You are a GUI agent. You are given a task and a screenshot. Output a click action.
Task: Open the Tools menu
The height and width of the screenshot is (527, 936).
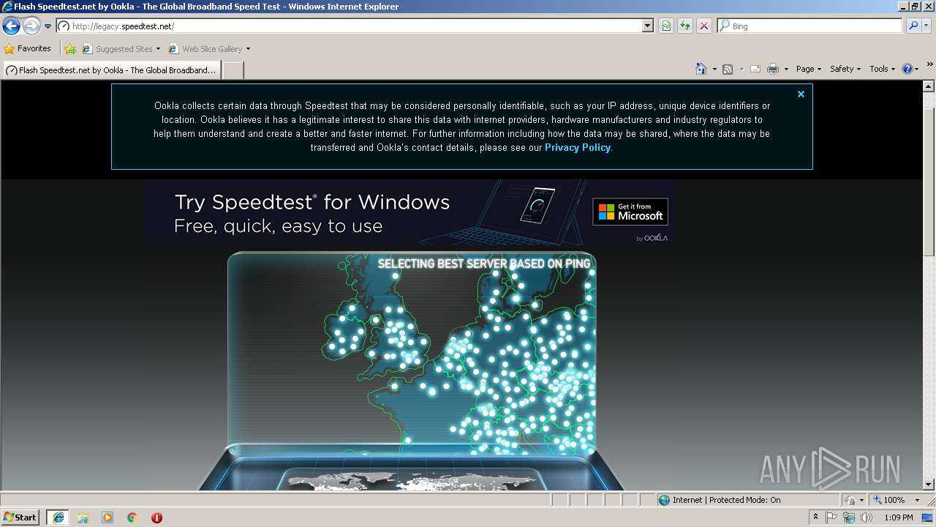[x=882, y=69]
